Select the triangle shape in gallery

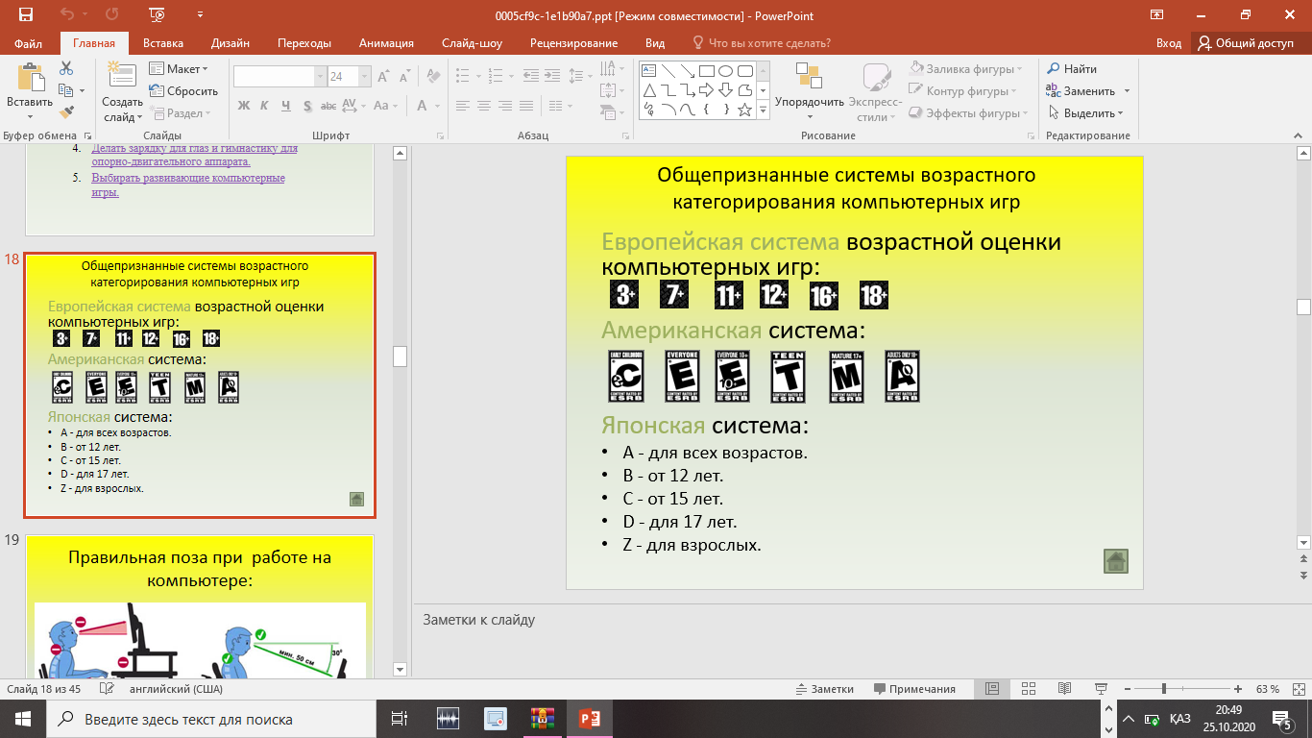point(648,90)
